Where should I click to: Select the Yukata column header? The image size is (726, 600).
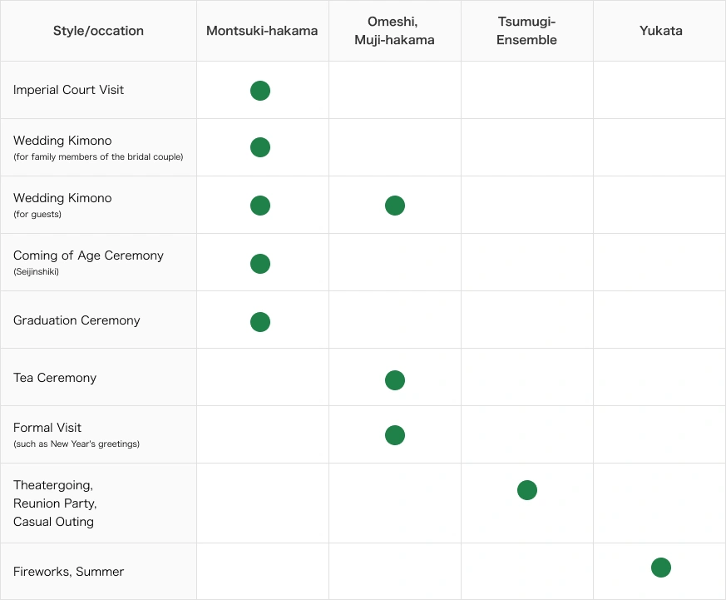pos(660,31)
